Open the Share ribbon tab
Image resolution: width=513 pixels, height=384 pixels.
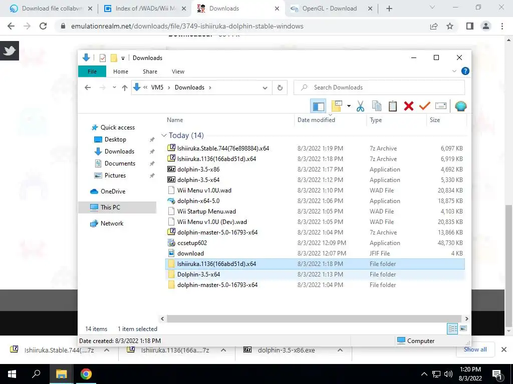pos(150,71)
